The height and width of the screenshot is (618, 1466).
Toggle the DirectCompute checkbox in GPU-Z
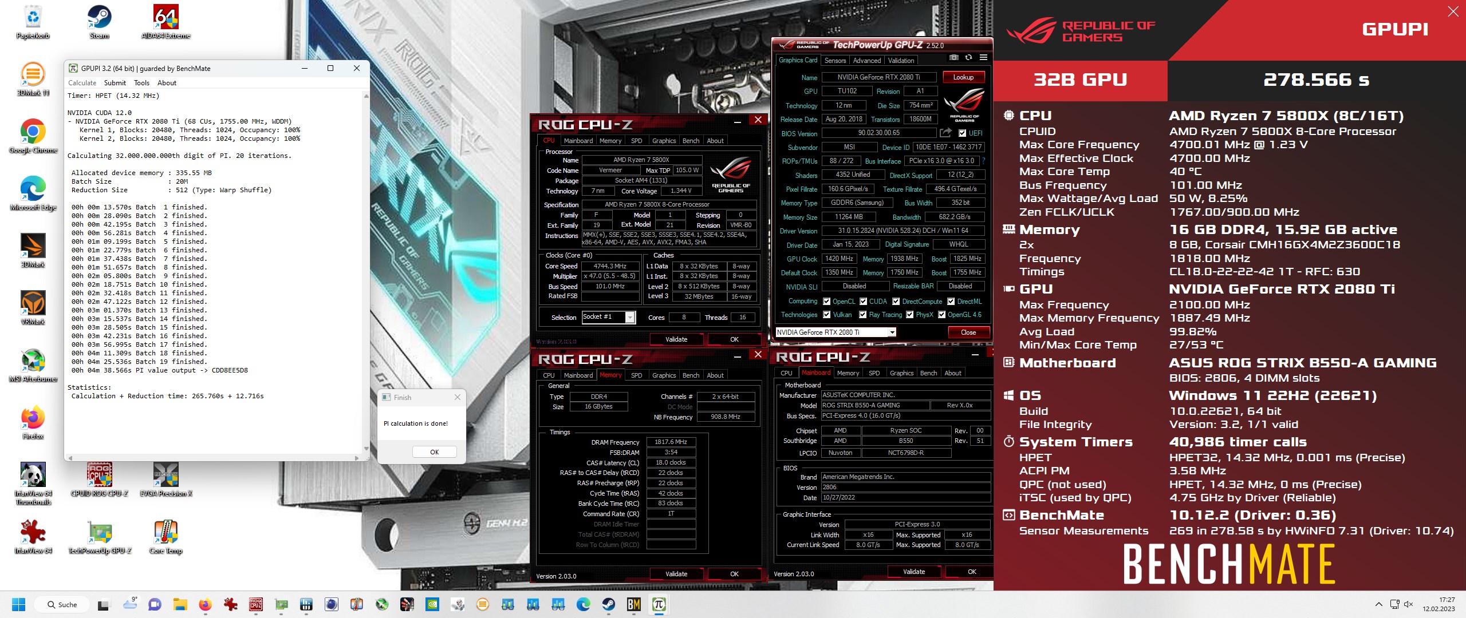[896, 302]
